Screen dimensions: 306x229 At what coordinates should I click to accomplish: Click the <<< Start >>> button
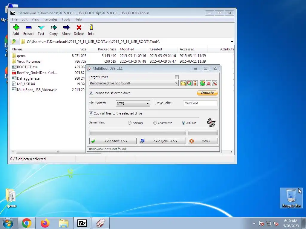[x=113, y=141]
